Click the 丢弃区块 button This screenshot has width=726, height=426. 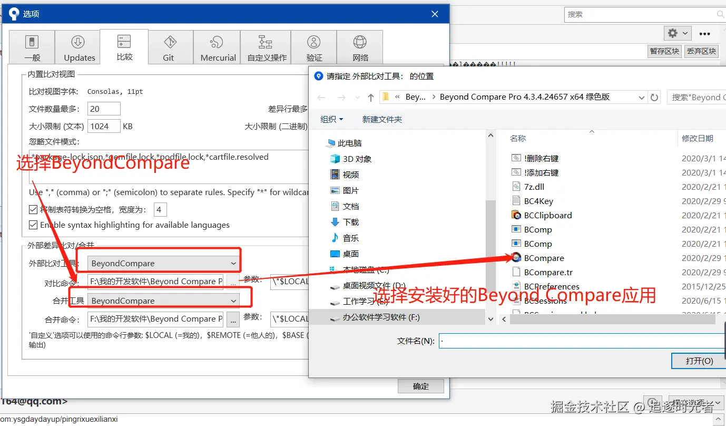coord(701,51)
